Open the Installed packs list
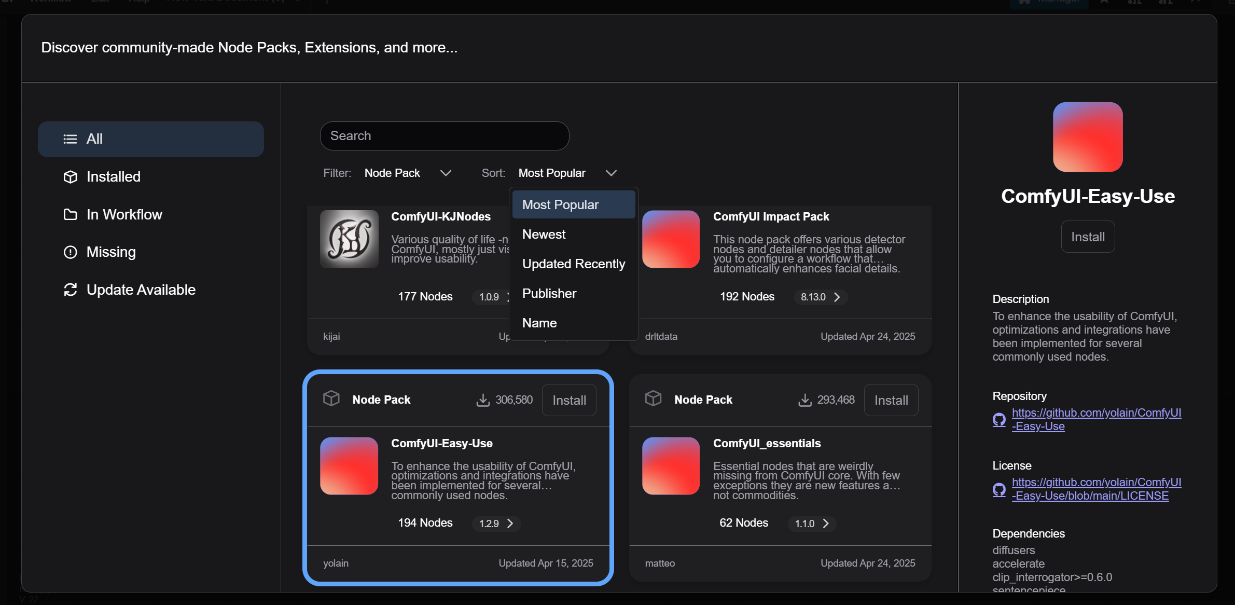Image resolution: width=1235 pixels, height=605 pixels. click(x=151, y=177)
